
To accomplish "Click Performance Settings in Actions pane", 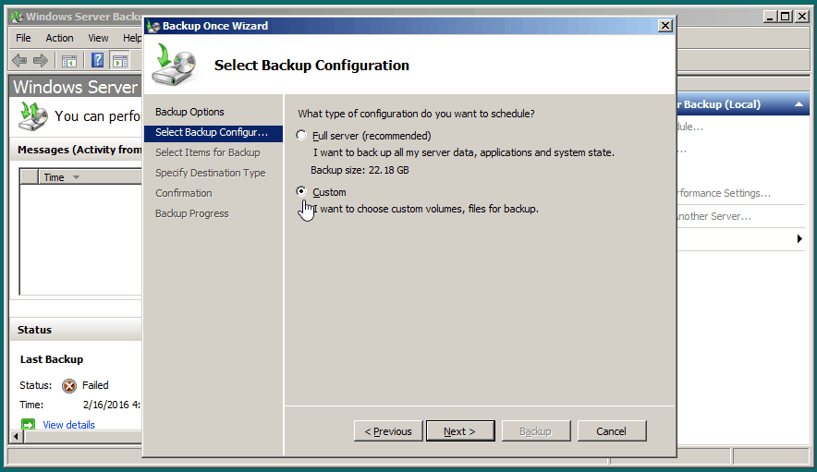I will [x=725, y=193].
